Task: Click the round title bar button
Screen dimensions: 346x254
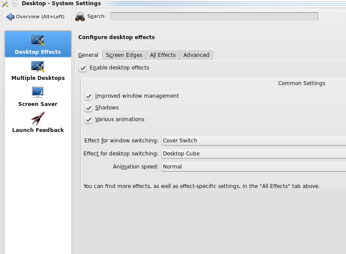Action: [15, 3]
